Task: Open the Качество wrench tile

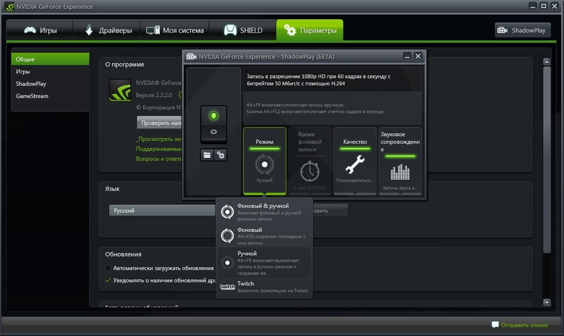Action: (x=355, y=165)
